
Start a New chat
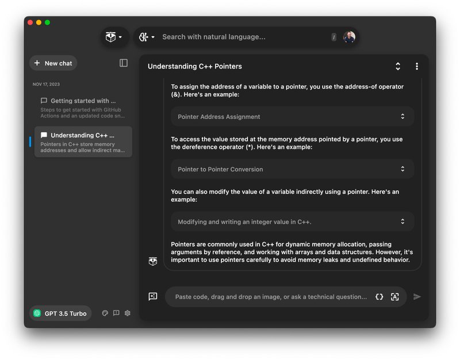(53, 63)
